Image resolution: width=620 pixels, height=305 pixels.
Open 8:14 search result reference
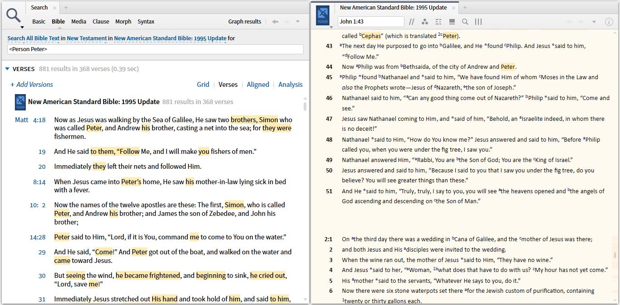(x=39, y=182)
